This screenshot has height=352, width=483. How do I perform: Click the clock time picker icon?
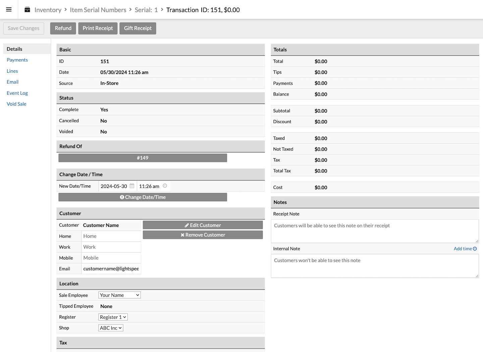coord(165,186)
